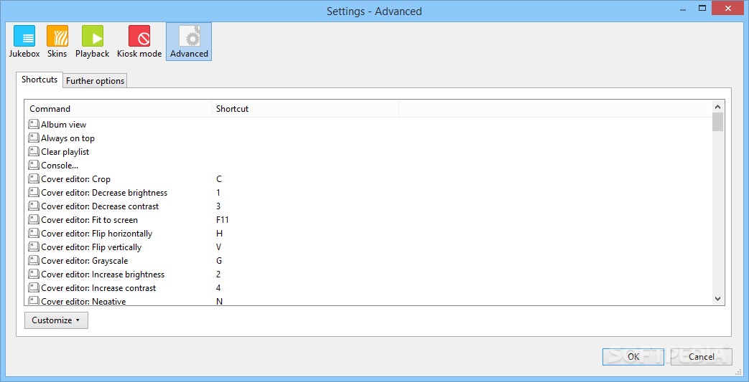Screen dimensions: 749x382
Task: Sort by the Shortcut column header
Action: (x=304, y=109)
